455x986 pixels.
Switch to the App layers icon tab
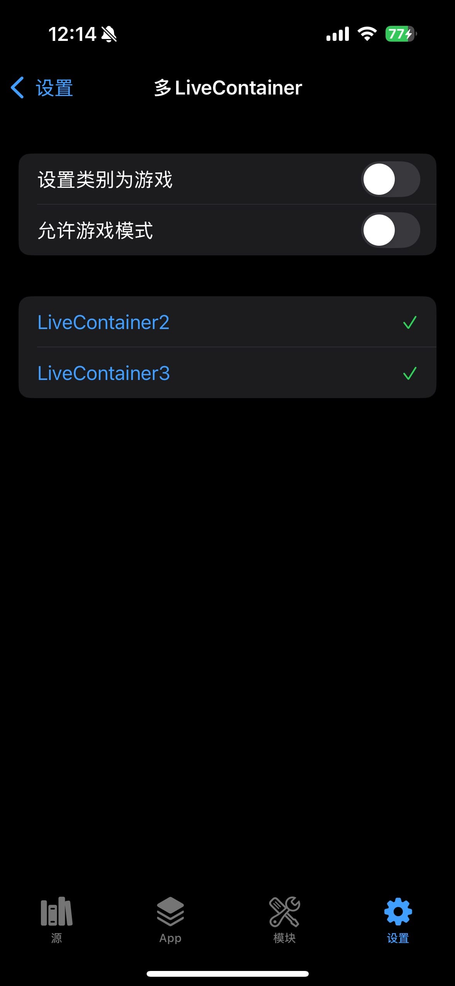point(170,911)
